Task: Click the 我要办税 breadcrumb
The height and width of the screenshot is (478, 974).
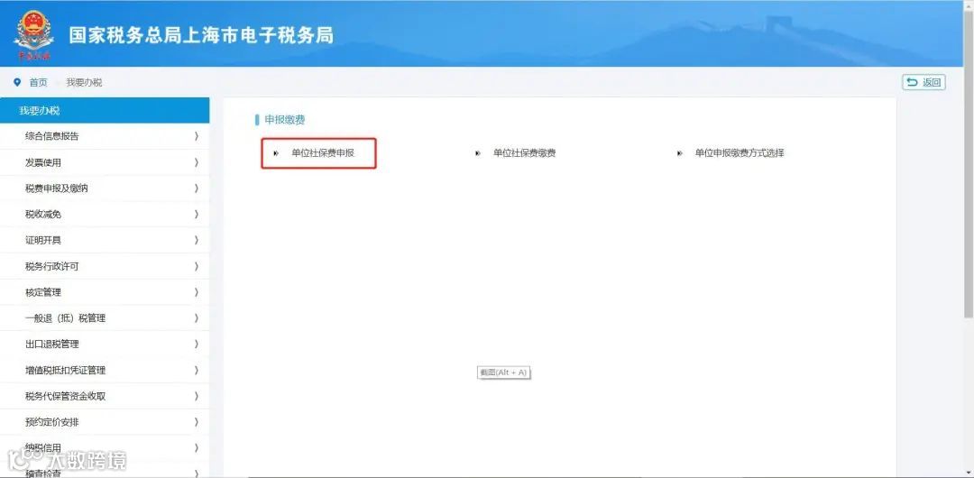Action: [x=85, y=83]
